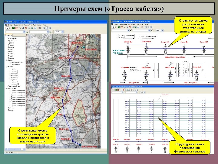Select Кросс (Бекетово) in the object tree
Screen dimensions: 218x164
tap(17, 62)
